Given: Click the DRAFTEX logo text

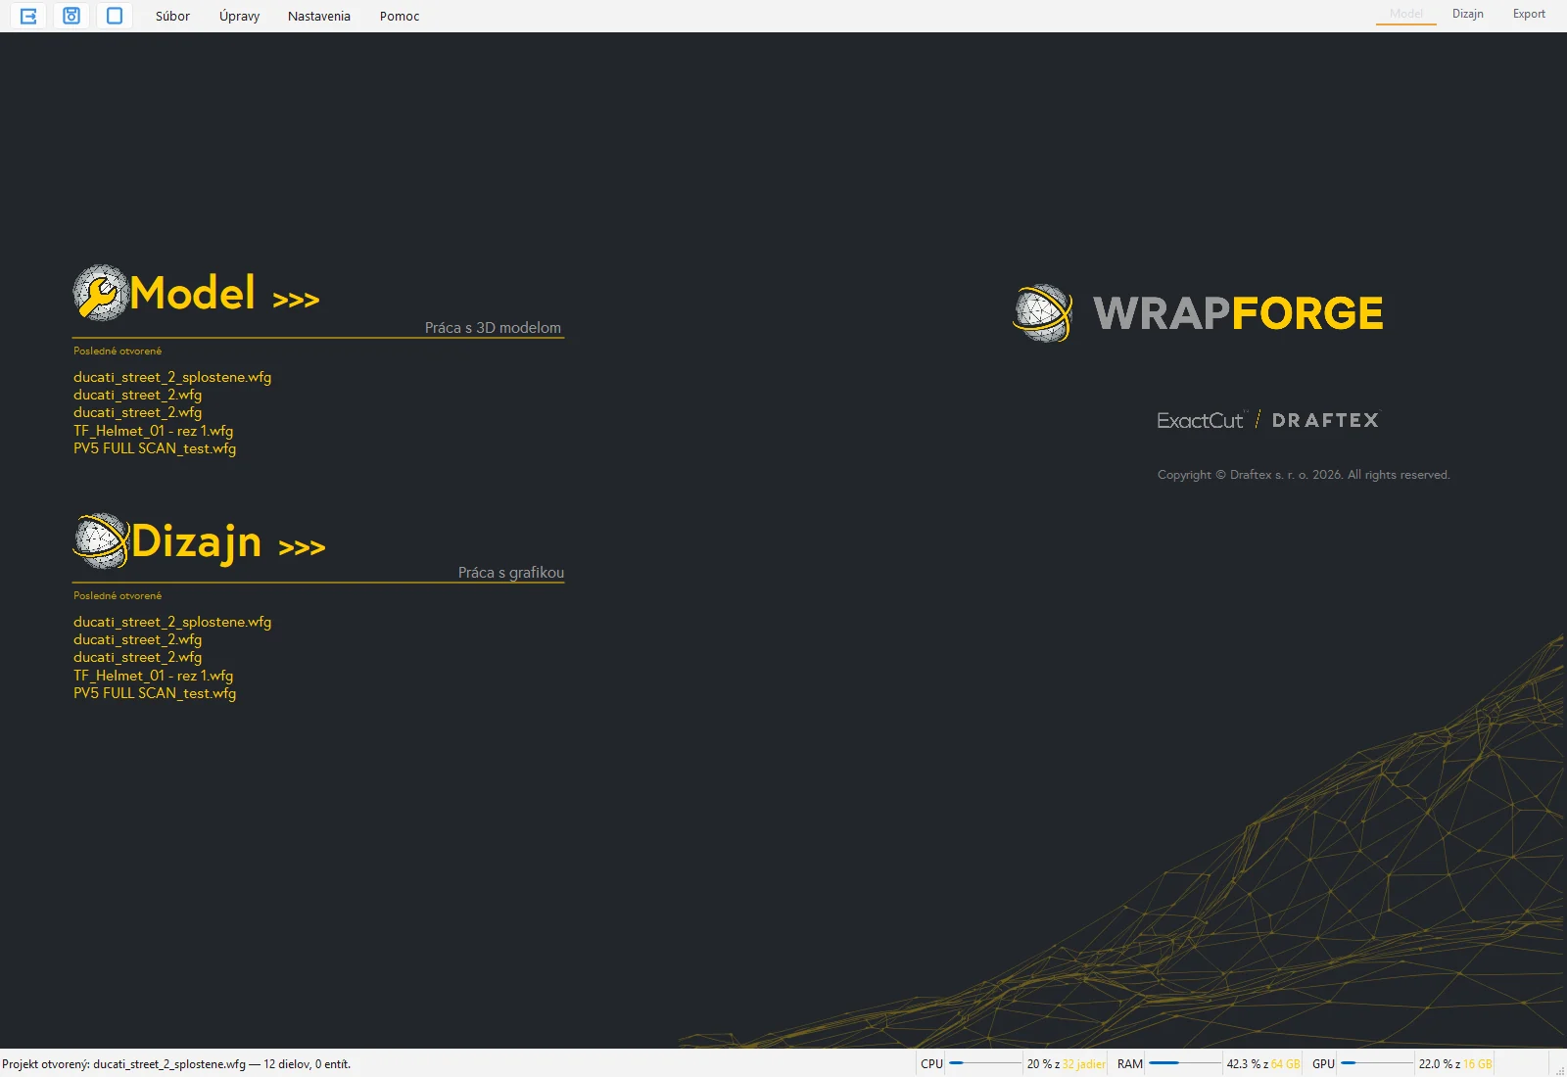Looking at the screenshot, I should click(x=1325, y=420).
